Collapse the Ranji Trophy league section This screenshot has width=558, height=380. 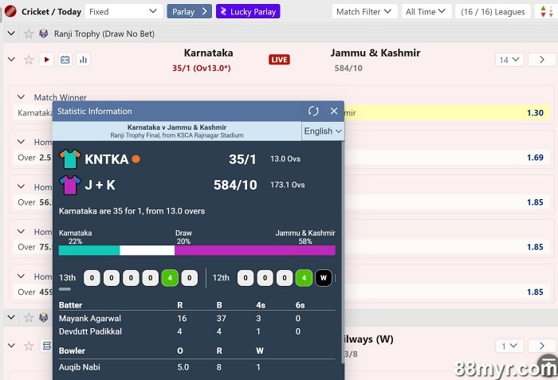[11, 33]
